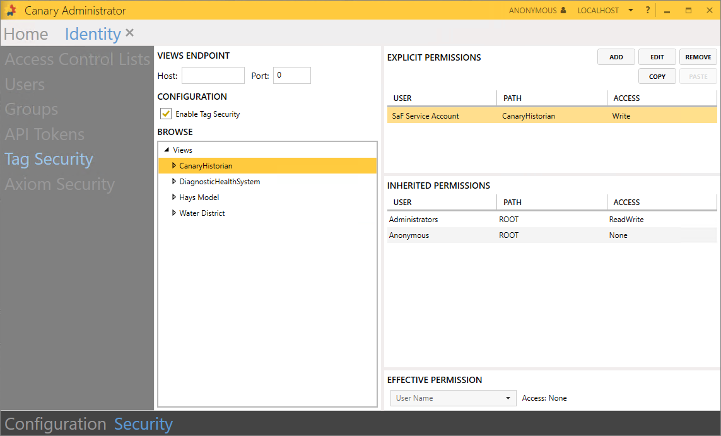The width and height of the screenshot is (721, 436).
Task: Select Water District in the browse tree
Action: click(x=202, y=213)
